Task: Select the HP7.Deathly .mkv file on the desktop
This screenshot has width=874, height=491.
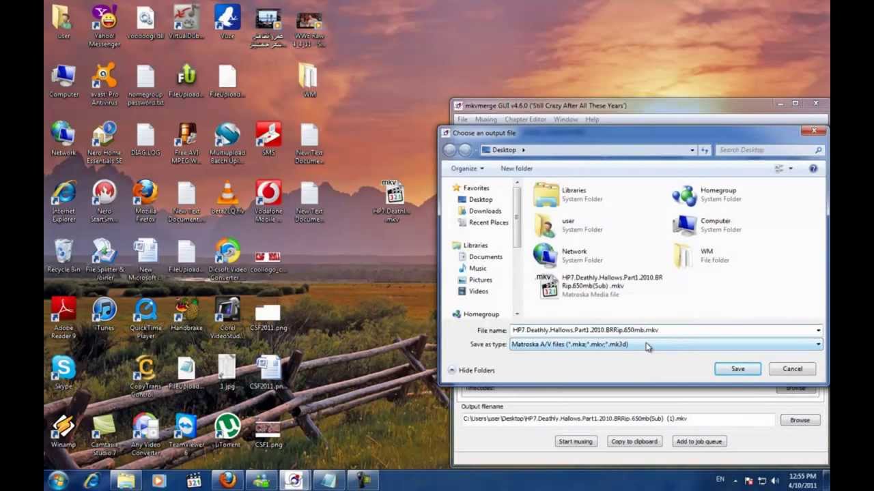Action: coord(391,201)
